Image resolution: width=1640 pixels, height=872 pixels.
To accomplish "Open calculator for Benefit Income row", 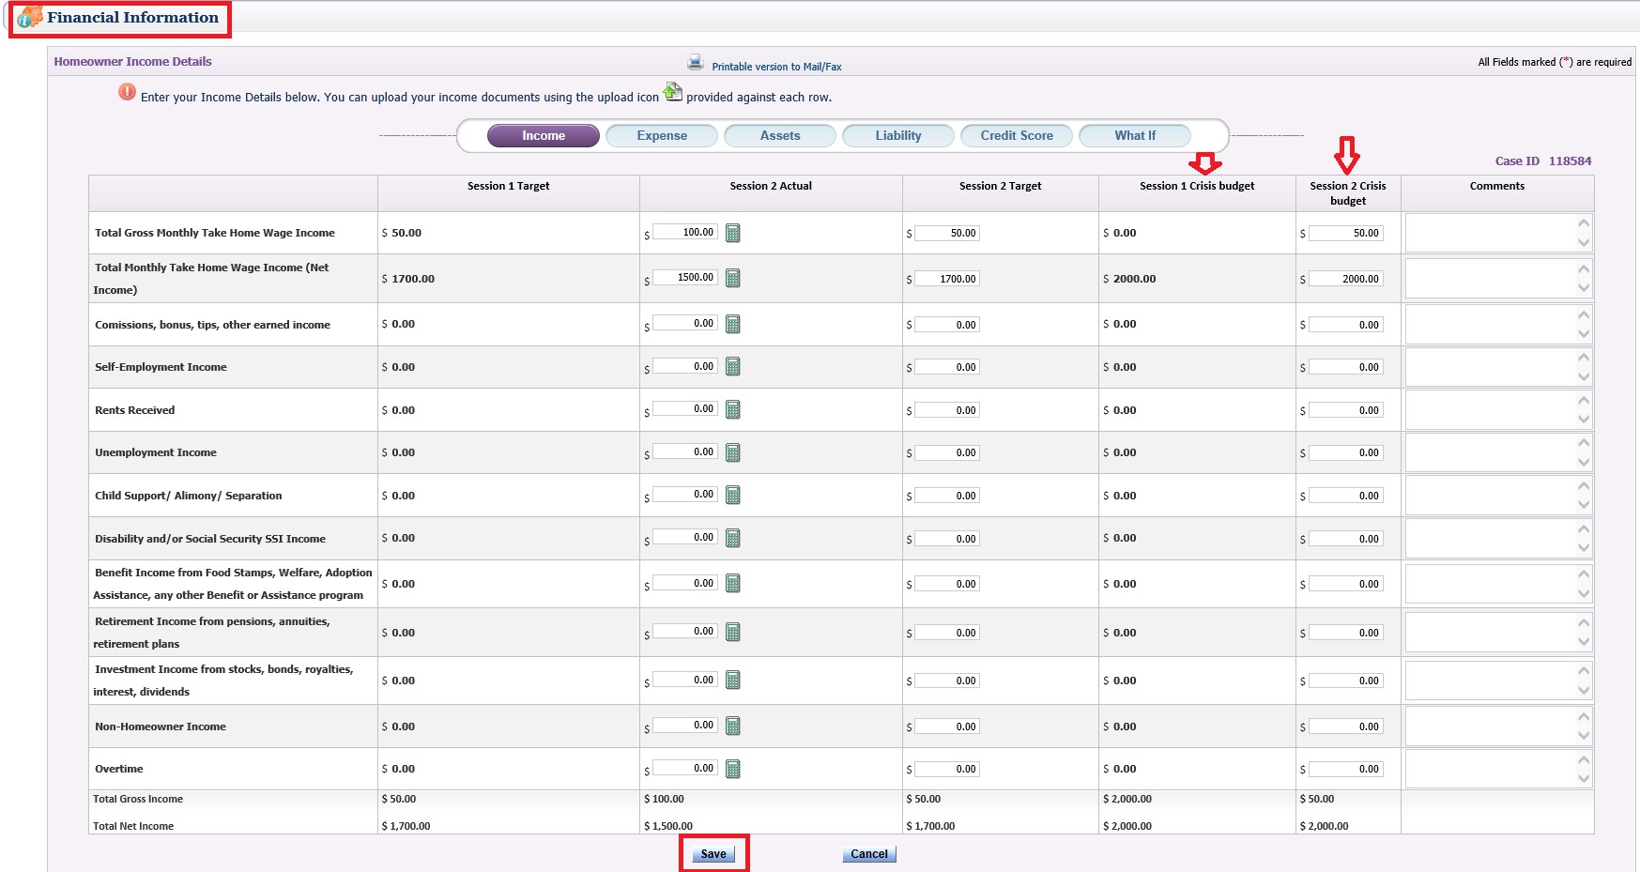I will (x=733, y=583).
